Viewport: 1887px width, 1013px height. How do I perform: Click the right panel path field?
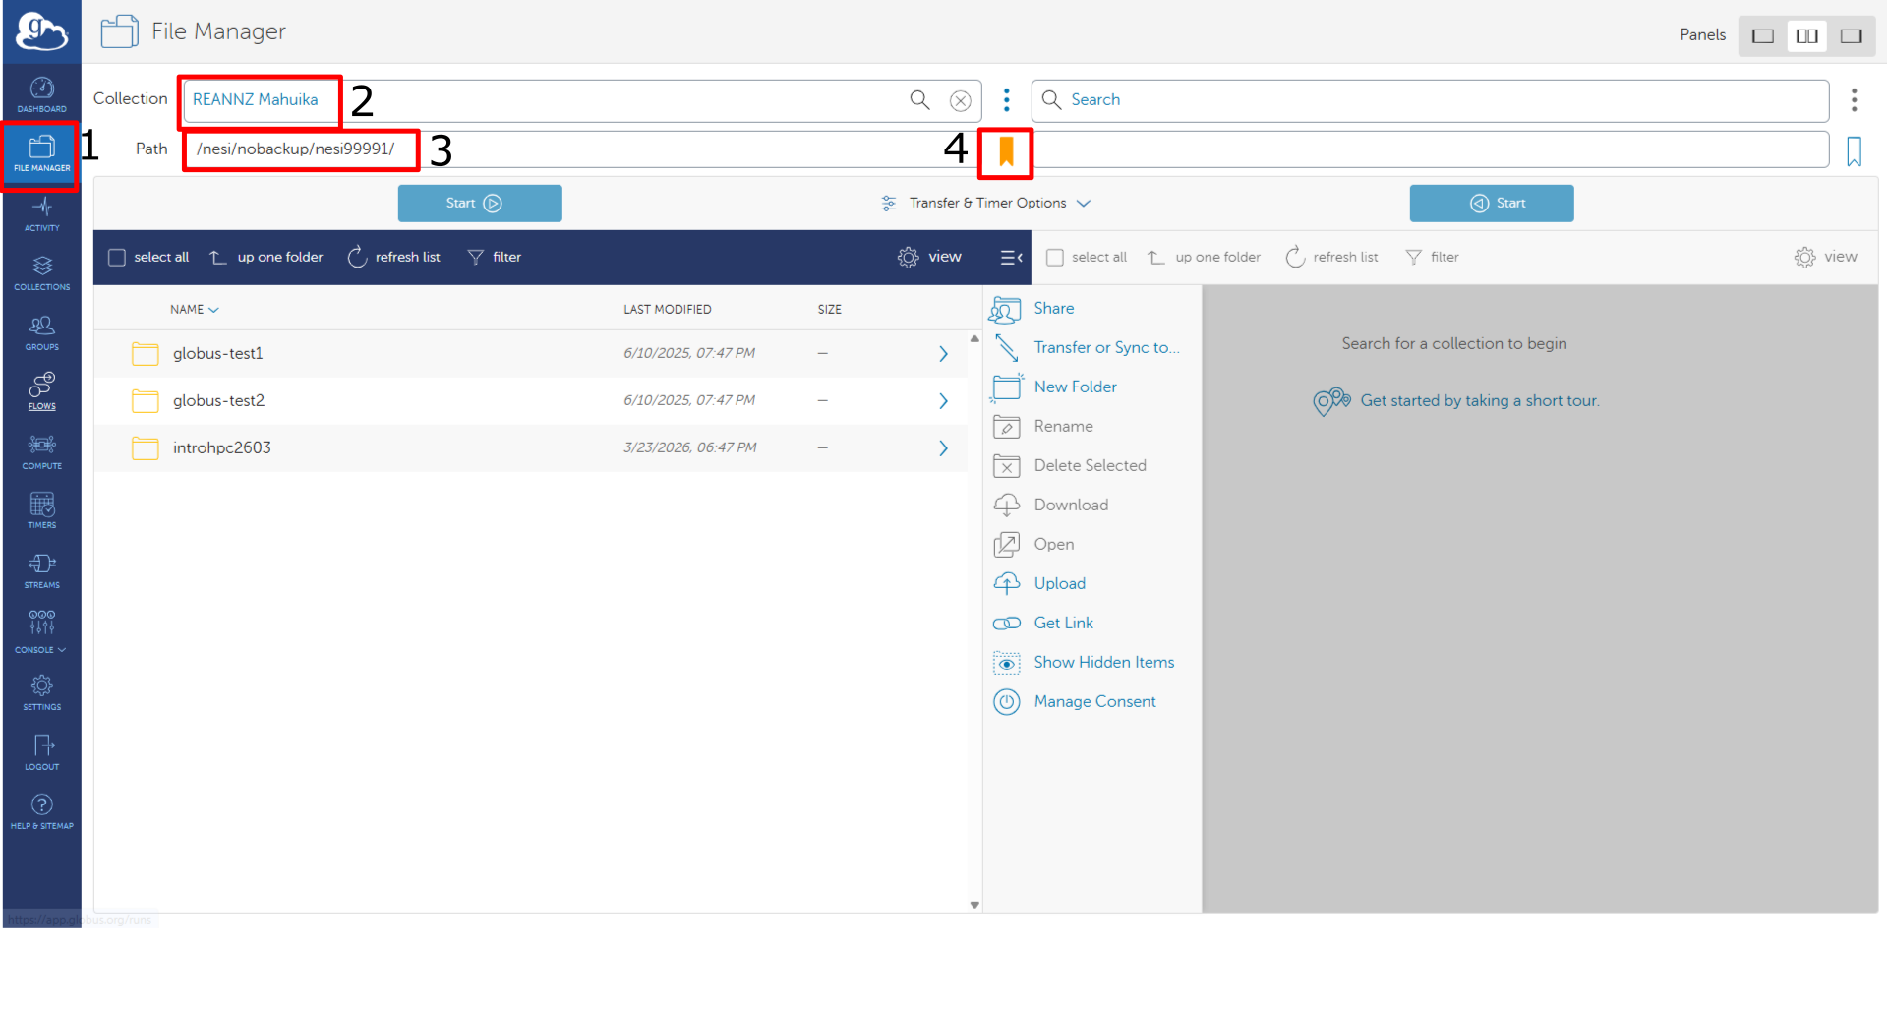1430,149
